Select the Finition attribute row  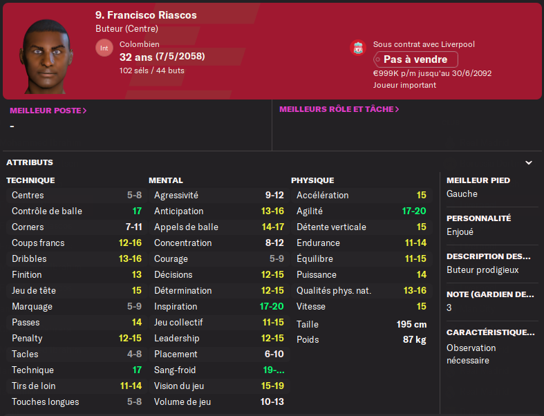point(76,274)
